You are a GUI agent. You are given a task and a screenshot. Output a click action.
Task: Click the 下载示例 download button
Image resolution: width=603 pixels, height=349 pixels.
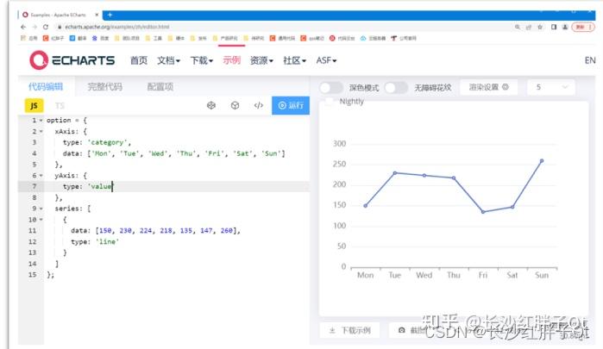[x=350, y=330]
